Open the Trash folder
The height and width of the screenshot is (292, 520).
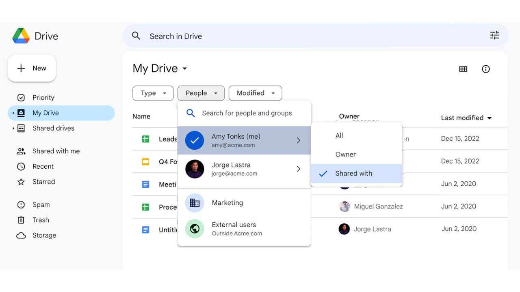[39, 220]
